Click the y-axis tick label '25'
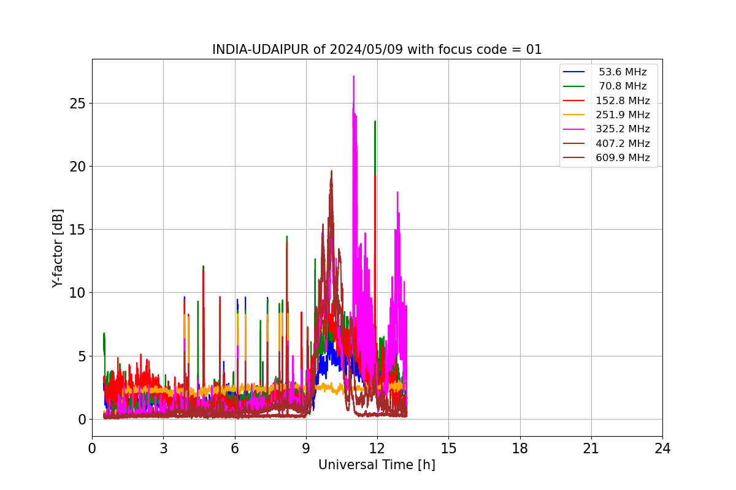The width and height of the screenshot is (736, 490). click(x=79, y=104)
